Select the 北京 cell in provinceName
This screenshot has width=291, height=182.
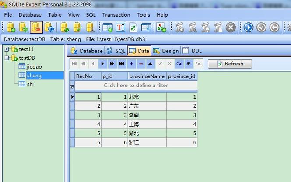pos(147,97)
